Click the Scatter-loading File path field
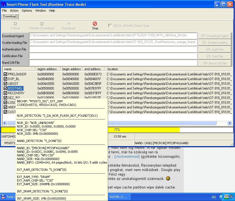 click(x=113, y=42)
